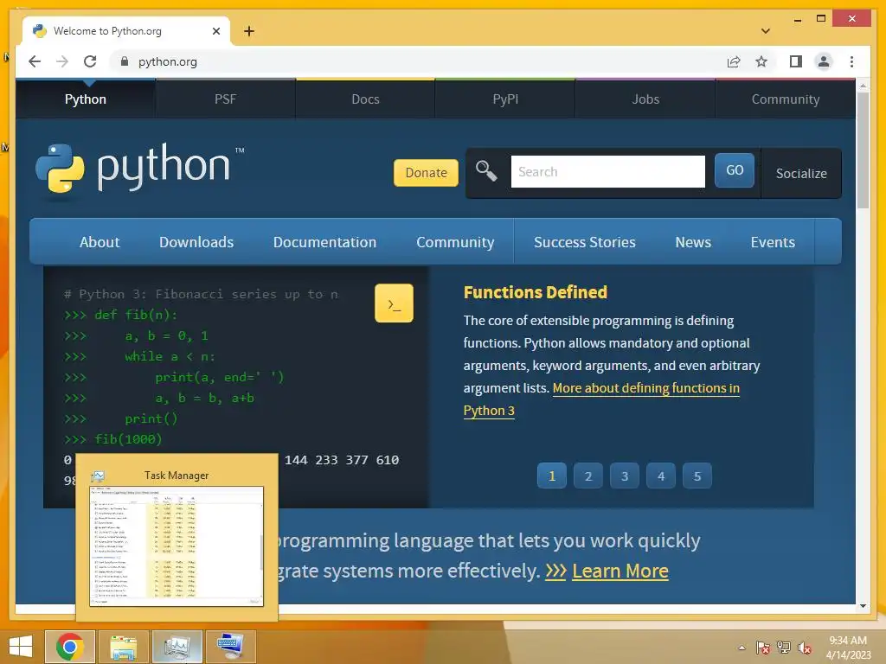Click the page vertical scrollbar thumb
This screenshot has width=886, height=664.
tap(863, 150)
